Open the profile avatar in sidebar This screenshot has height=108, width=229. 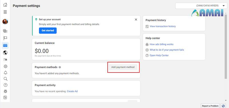coord(5,21)
